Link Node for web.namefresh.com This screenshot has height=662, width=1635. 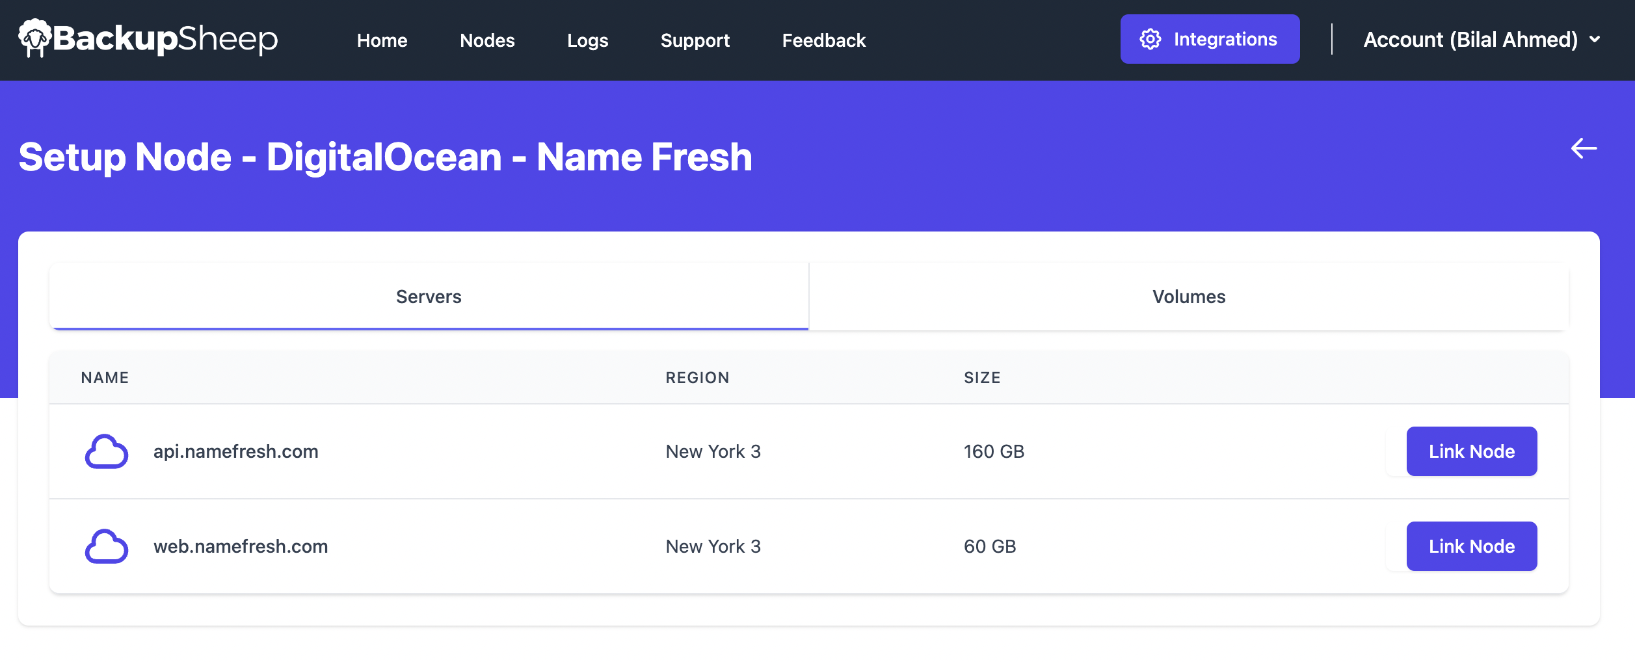(x=1472, y=546)
